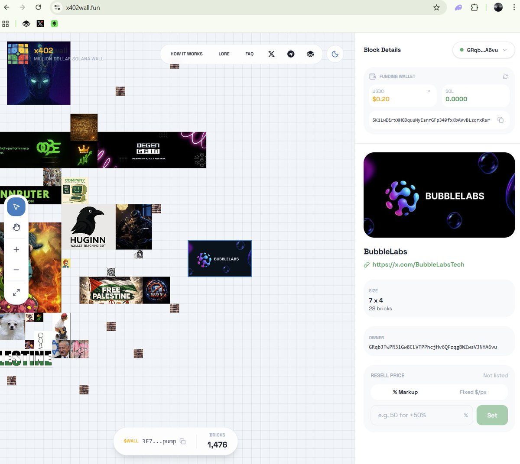Click the Block Details heading

(382, 50)
